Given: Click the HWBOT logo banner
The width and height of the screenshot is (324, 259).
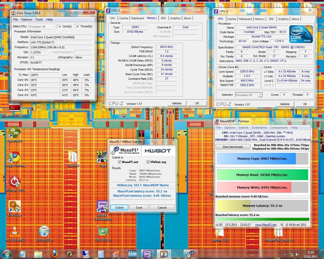Looking at the screenshot, I should click(x=158, y=151).
